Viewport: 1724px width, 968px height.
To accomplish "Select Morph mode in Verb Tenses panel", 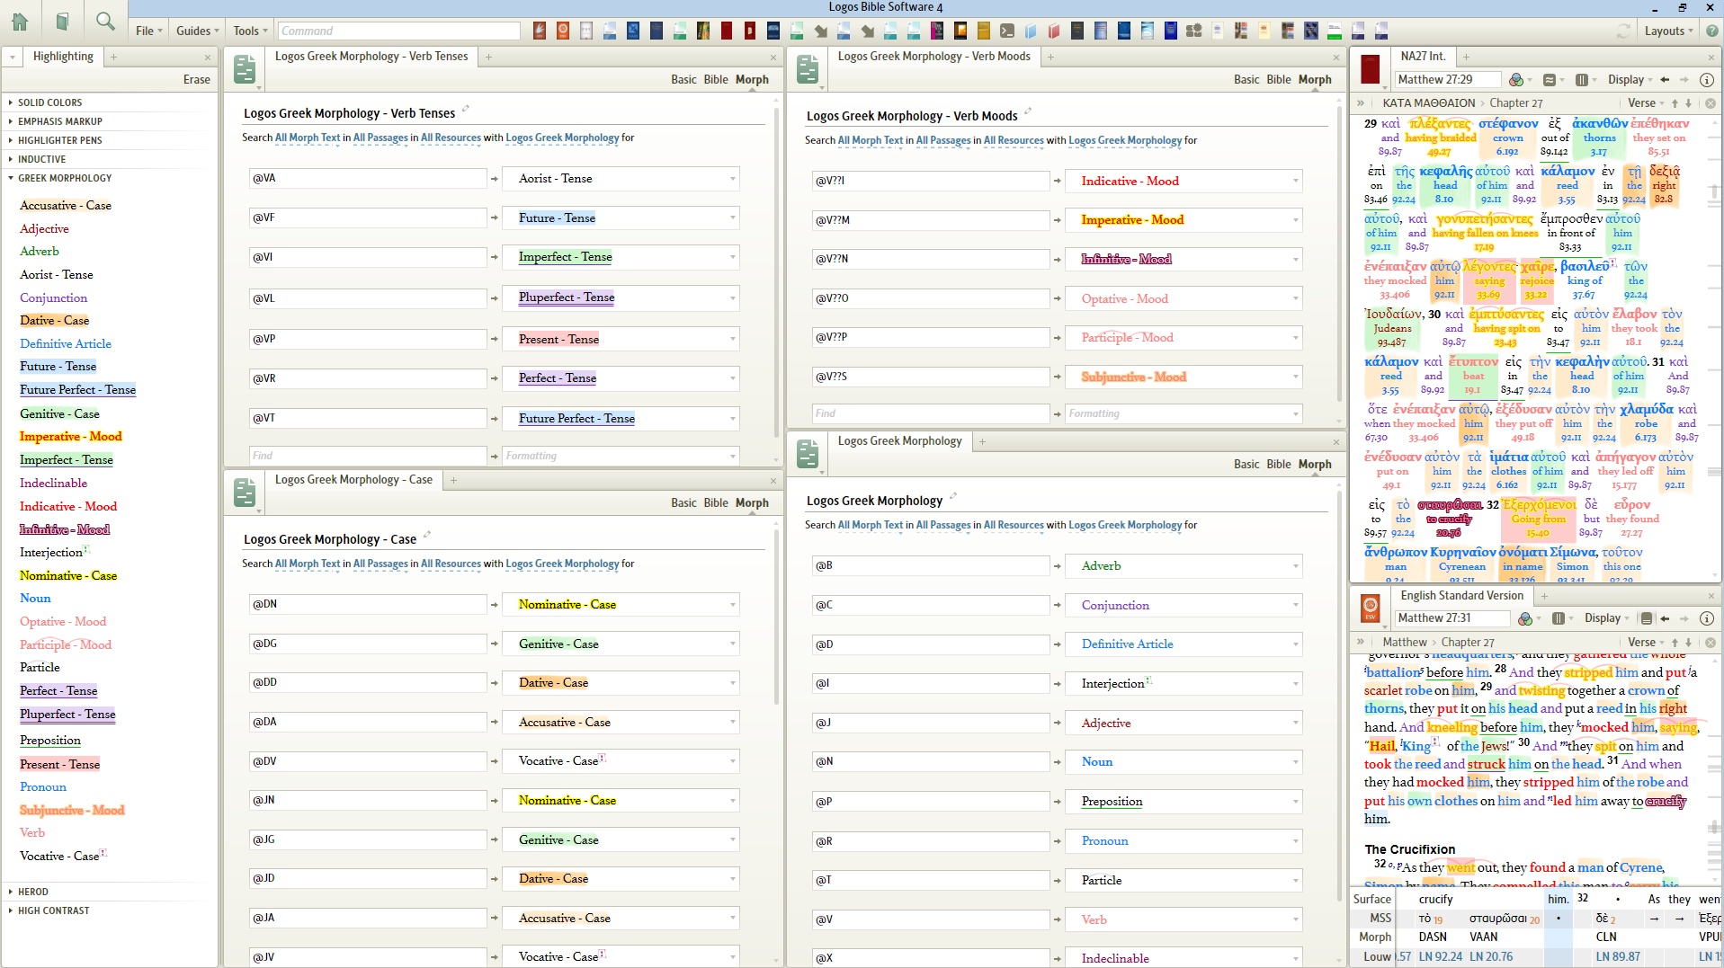I will 752,80.
